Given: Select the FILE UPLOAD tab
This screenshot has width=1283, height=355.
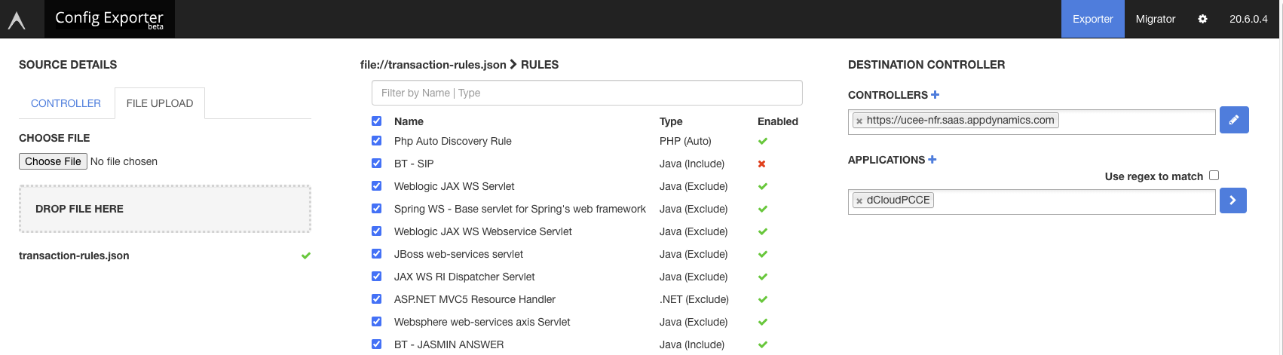Looking at the screenshot, I should click(160, 103).
